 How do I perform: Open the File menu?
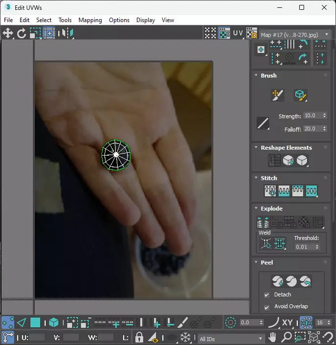(x=8, y=20)
